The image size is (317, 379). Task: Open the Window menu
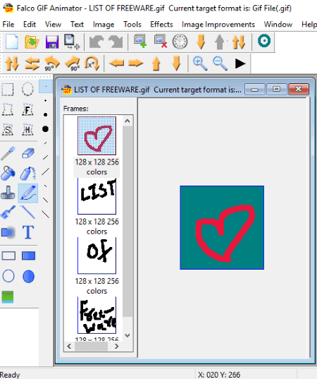point(278,24)
